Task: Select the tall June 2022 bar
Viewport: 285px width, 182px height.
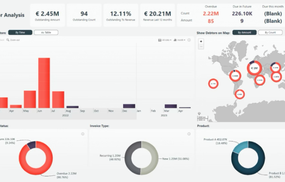Action: pos(44,83)
